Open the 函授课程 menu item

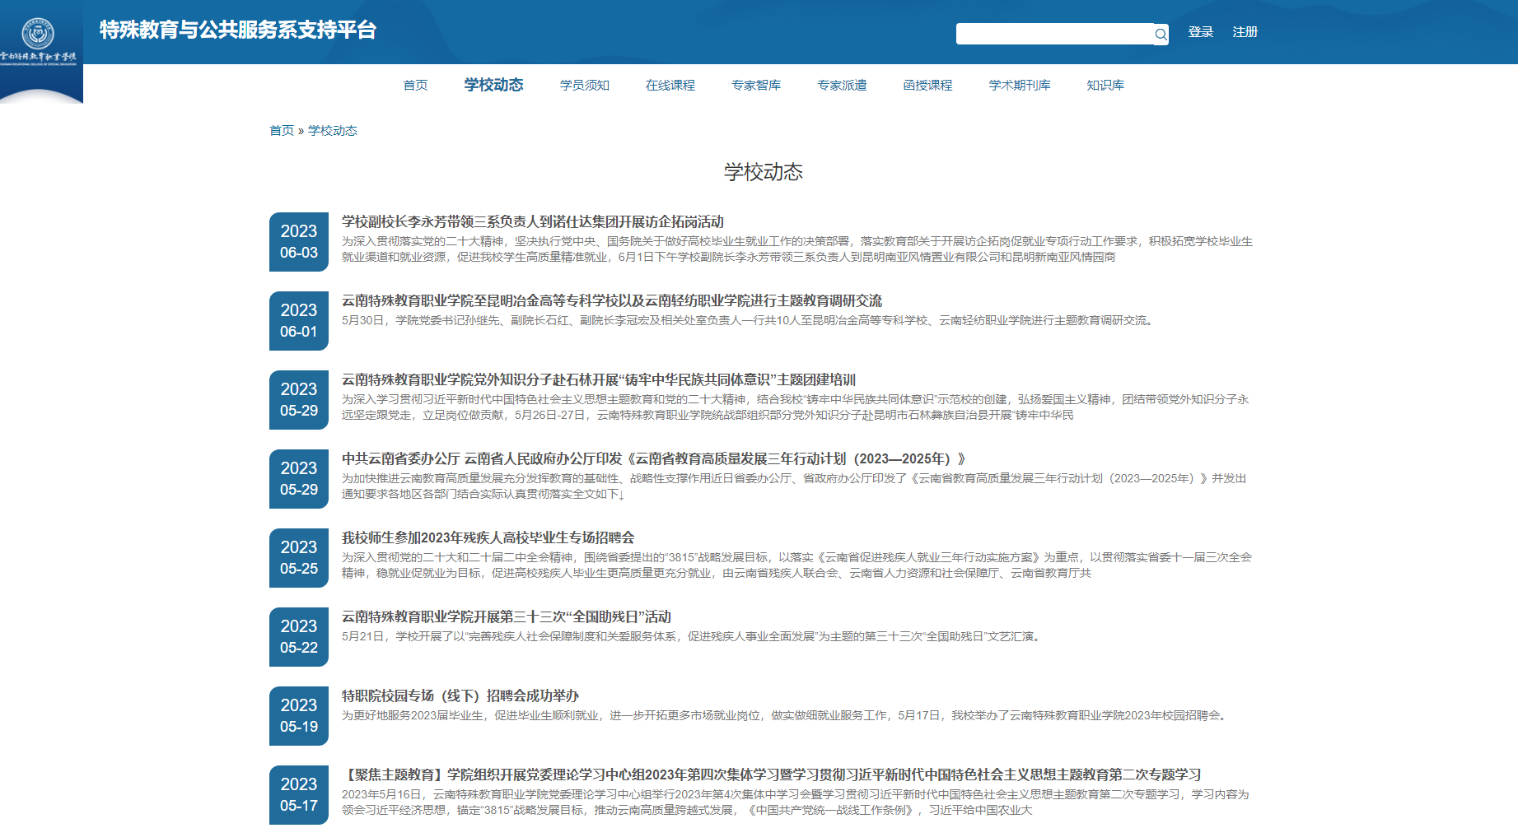(927, 86)
